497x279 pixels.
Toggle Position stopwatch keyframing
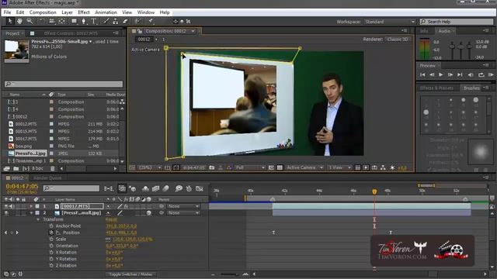[x=51, y=232]
